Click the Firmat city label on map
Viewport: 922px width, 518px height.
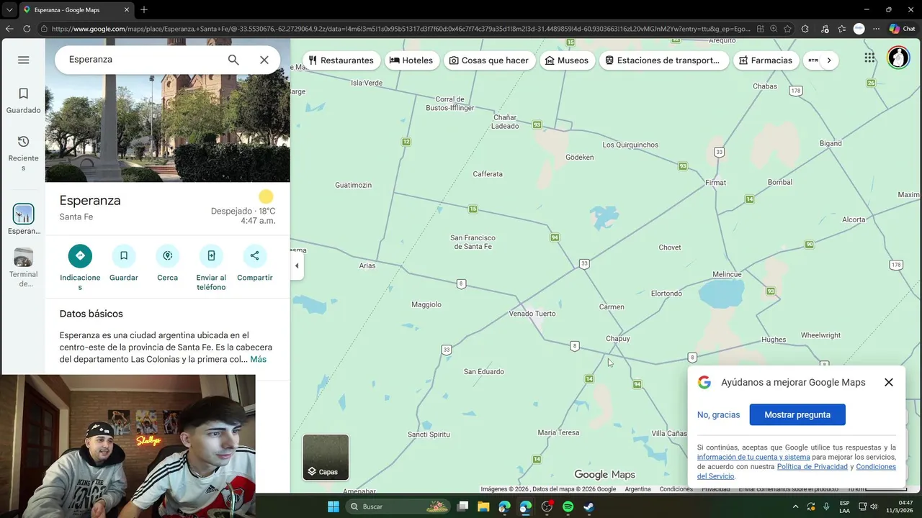coord(715,183)
